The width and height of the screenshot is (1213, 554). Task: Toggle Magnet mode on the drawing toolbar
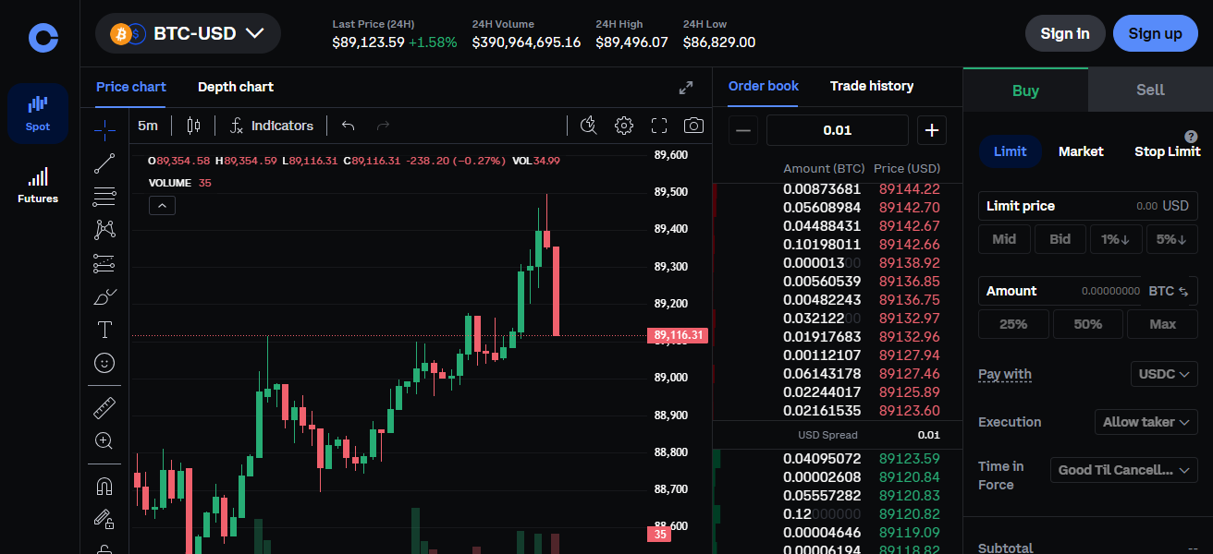(x=104, y=485)
